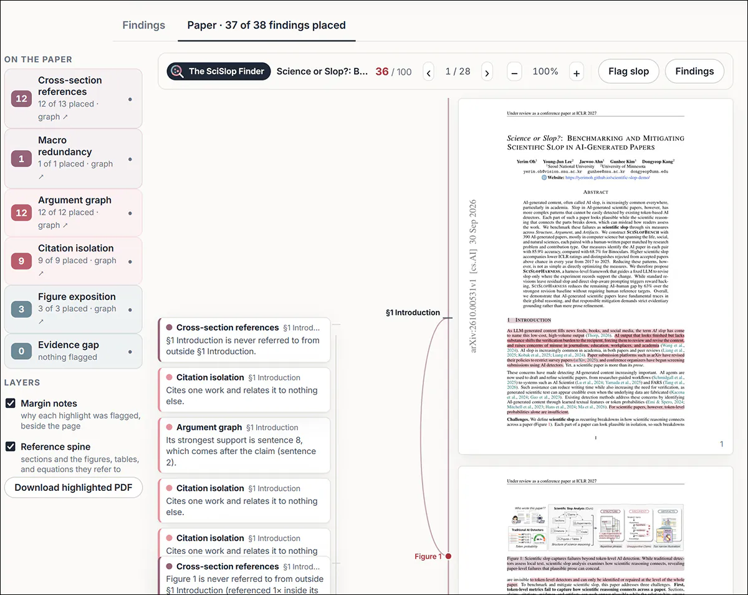Image resolution: width=748 pixels, height=595 pixels.
Task: Zoom in with the plus button
Action: [576, 72]
